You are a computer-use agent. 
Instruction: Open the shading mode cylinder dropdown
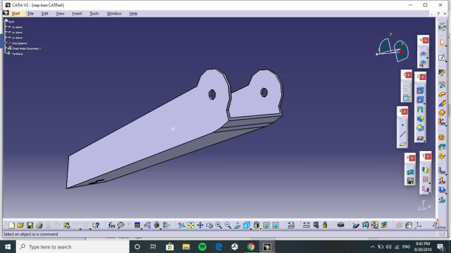tap(260, 229)
